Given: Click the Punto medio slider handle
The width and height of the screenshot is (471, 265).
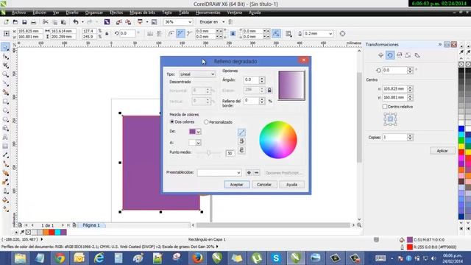Looking at the screenshot, I should (x=208, y=153).
